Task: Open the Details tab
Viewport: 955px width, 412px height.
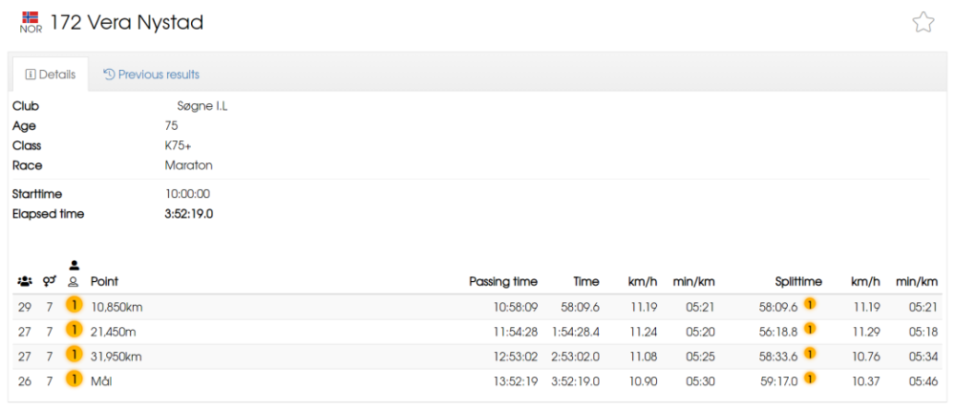Action: [51, 75]
